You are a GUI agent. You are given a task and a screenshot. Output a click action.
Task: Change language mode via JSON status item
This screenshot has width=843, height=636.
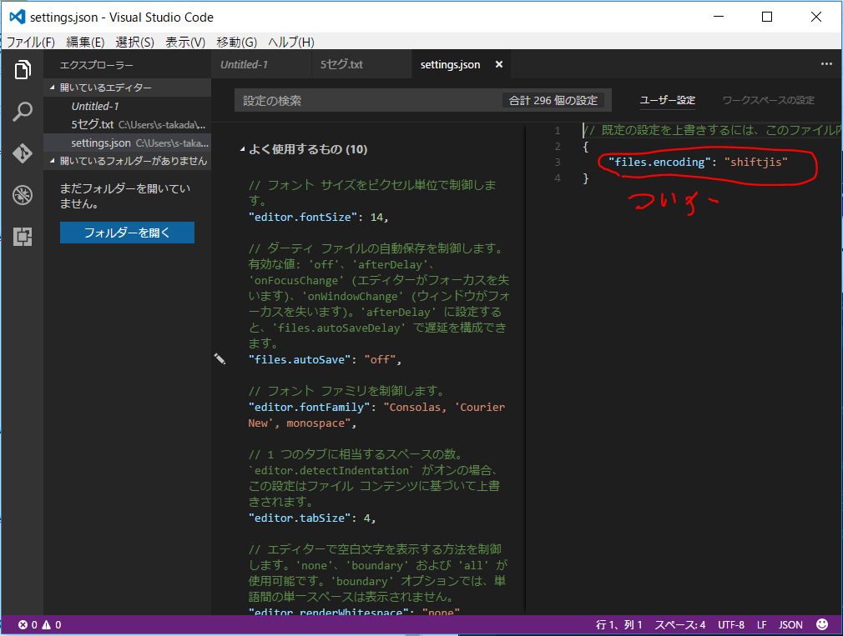[790, 624]
